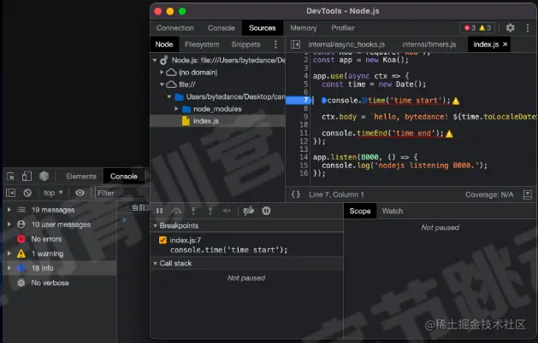This screenshot has width=538, height=343.
Task: Toggle the device toolbar icon
Action: coord(27,177)
